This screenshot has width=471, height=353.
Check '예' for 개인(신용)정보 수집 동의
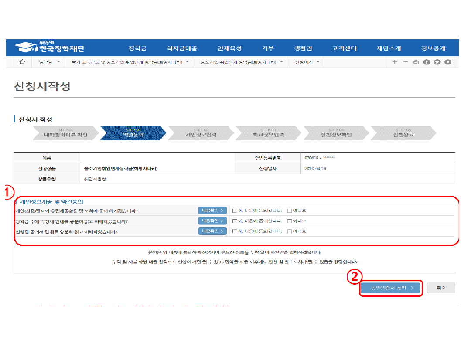235,210
